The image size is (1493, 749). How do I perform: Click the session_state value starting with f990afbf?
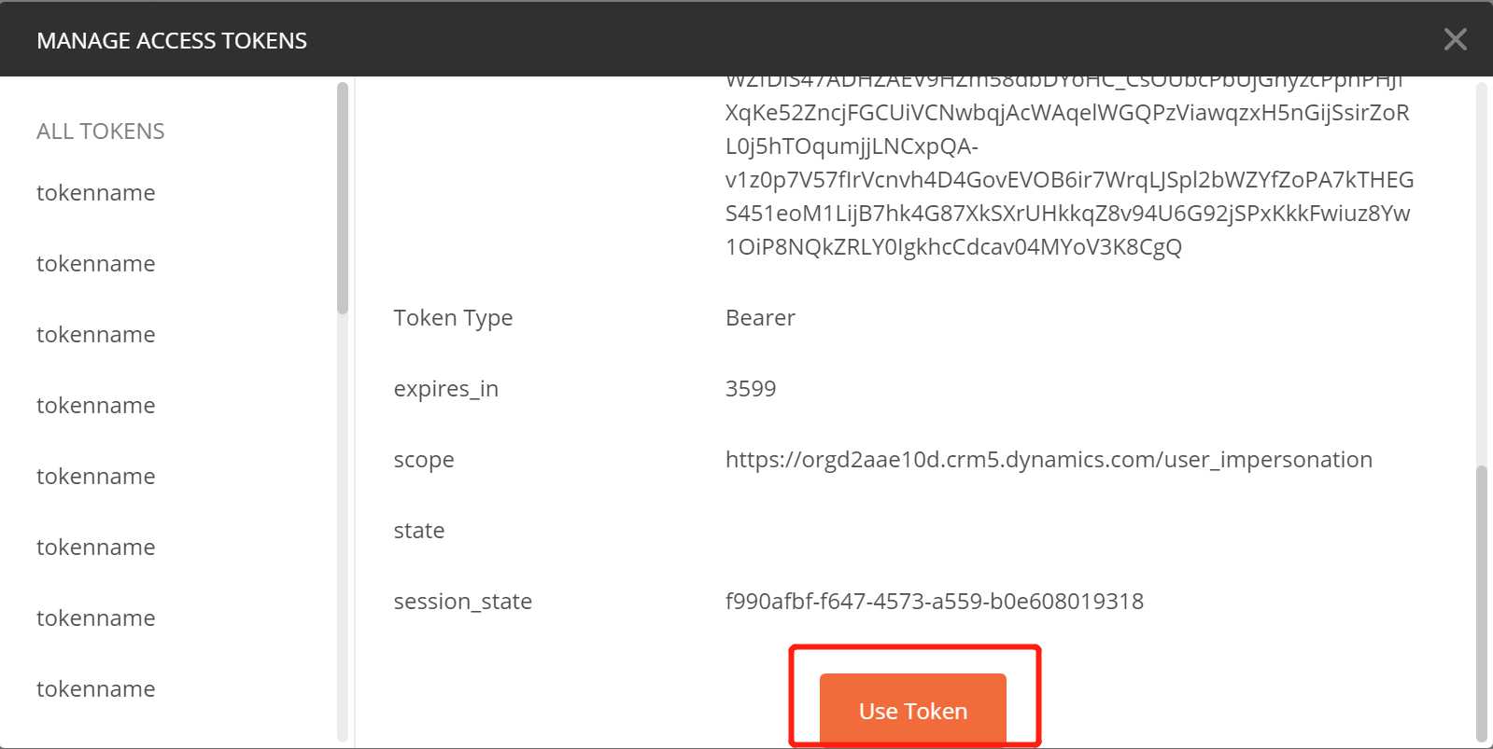935,602
